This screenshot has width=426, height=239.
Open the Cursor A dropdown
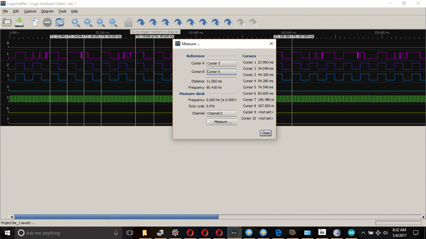coord(222,63)
